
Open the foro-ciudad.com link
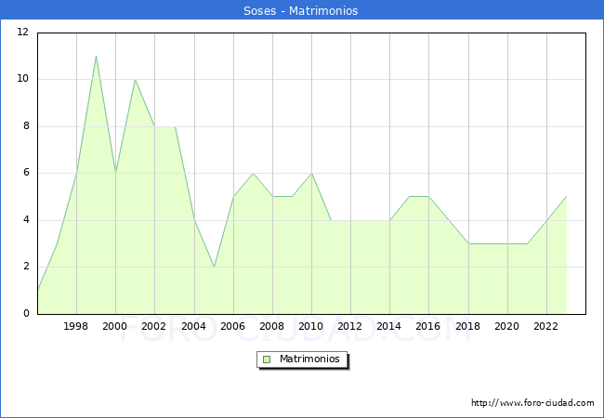pos(532,403)
